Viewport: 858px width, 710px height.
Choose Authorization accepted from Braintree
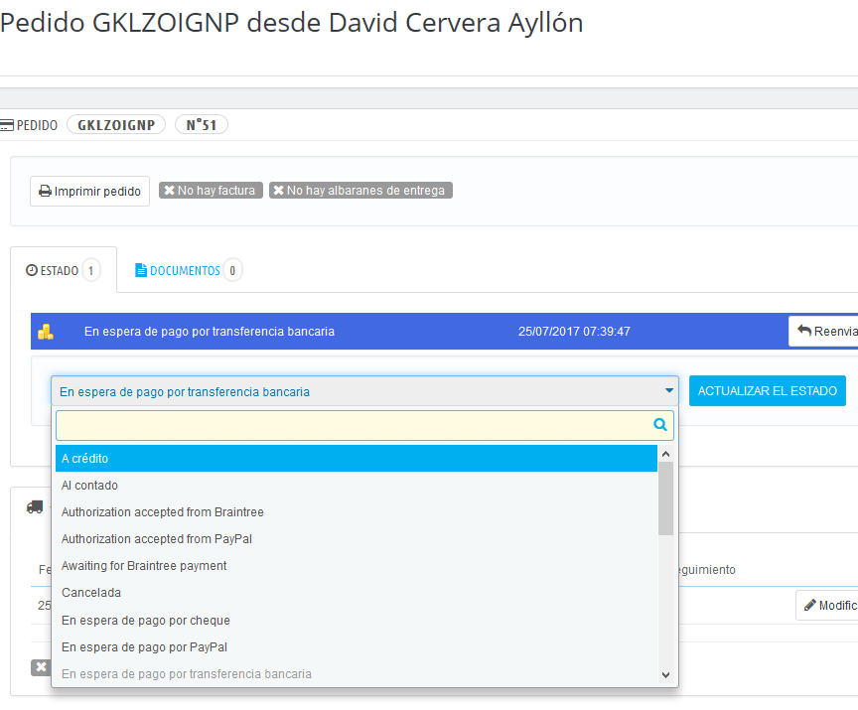(357, 512)
